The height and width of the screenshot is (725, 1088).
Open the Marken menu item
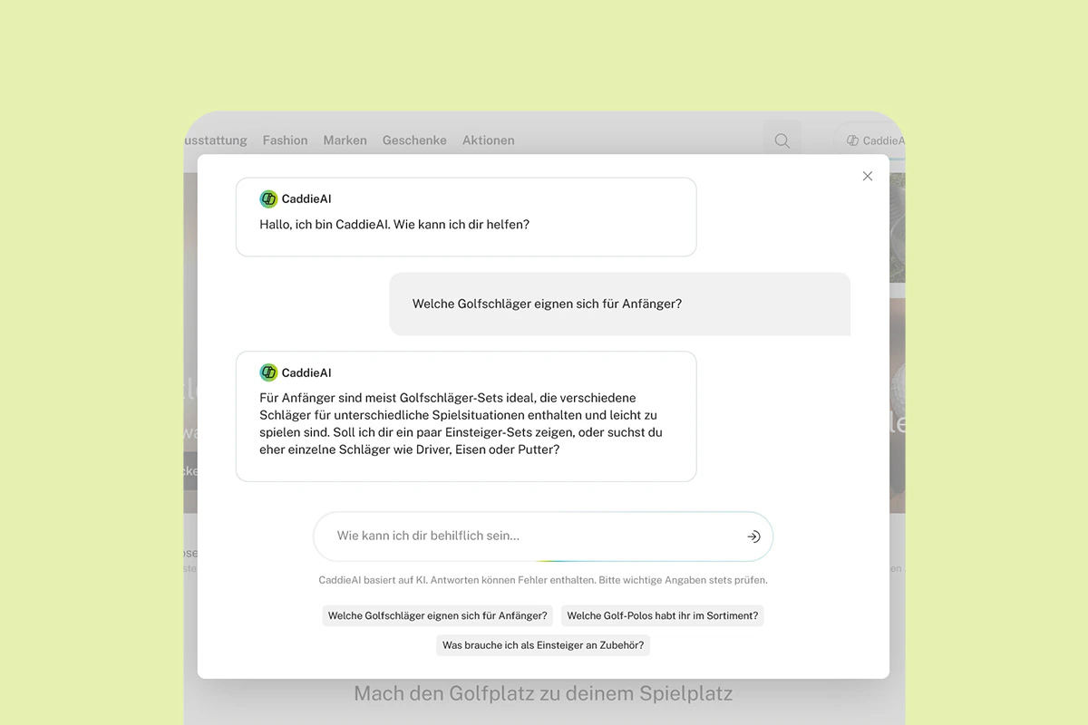[345, 140]
